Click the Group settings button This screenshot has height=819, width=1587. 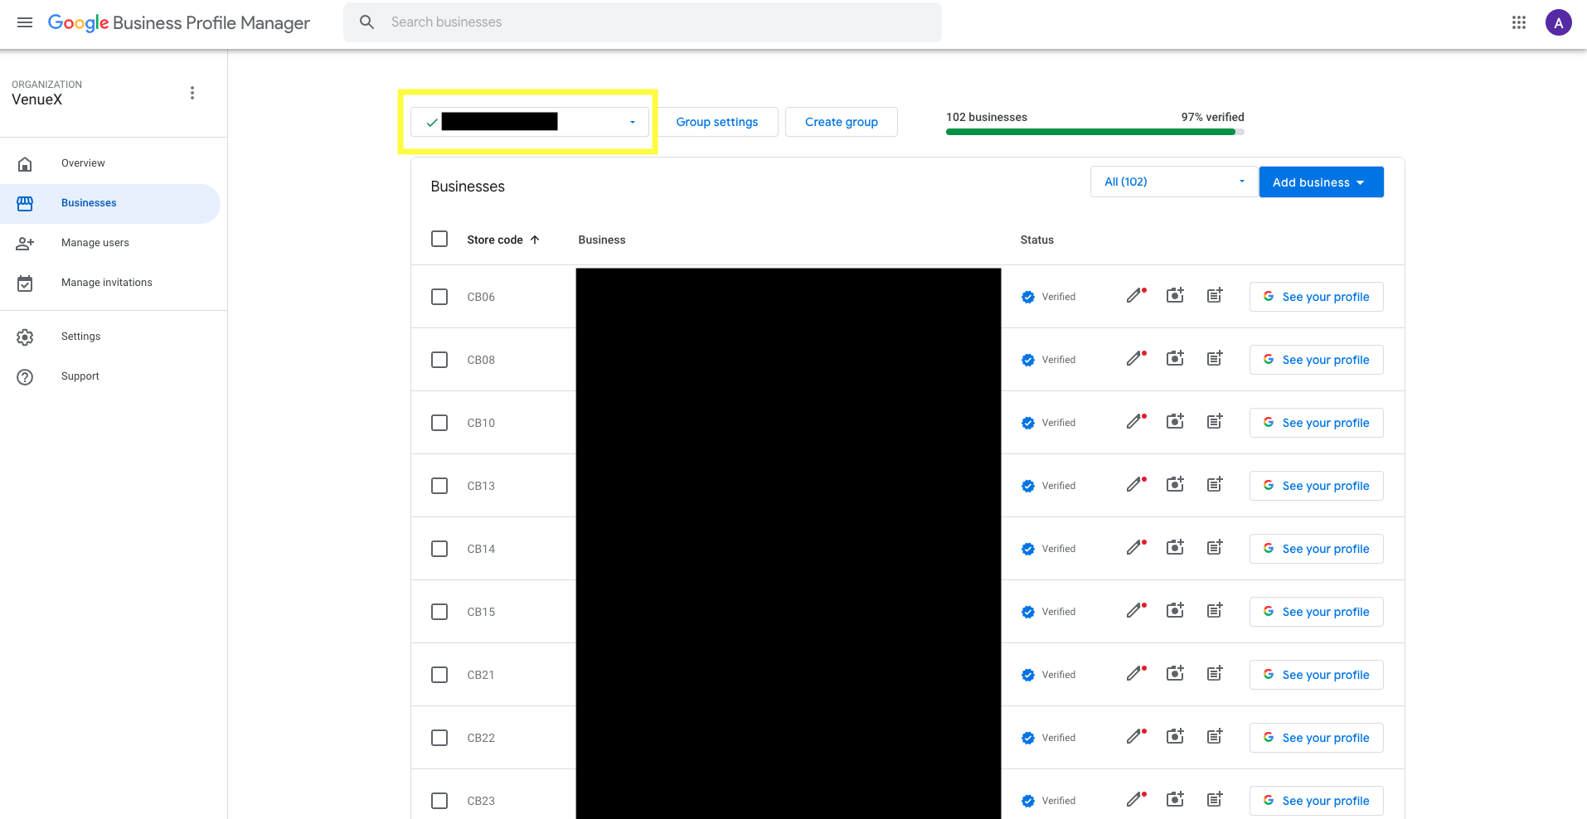pos(717,121)
